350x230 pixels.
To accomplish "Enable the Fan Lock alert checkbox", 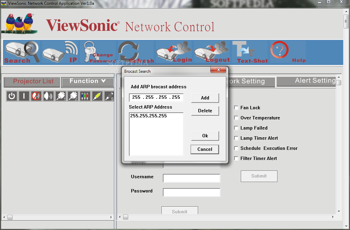I will pos(236,108).
